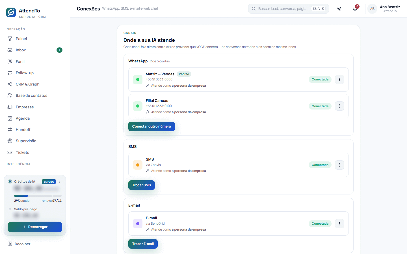
Task: Open options menu for the E-mail channel
Action: point(339,224)
